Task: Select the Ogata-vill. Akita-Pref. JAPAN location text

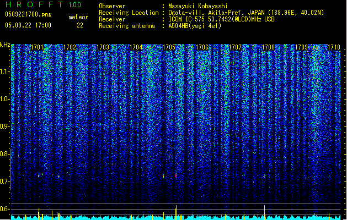Action: pyautogui.click(x=246, y=13)
